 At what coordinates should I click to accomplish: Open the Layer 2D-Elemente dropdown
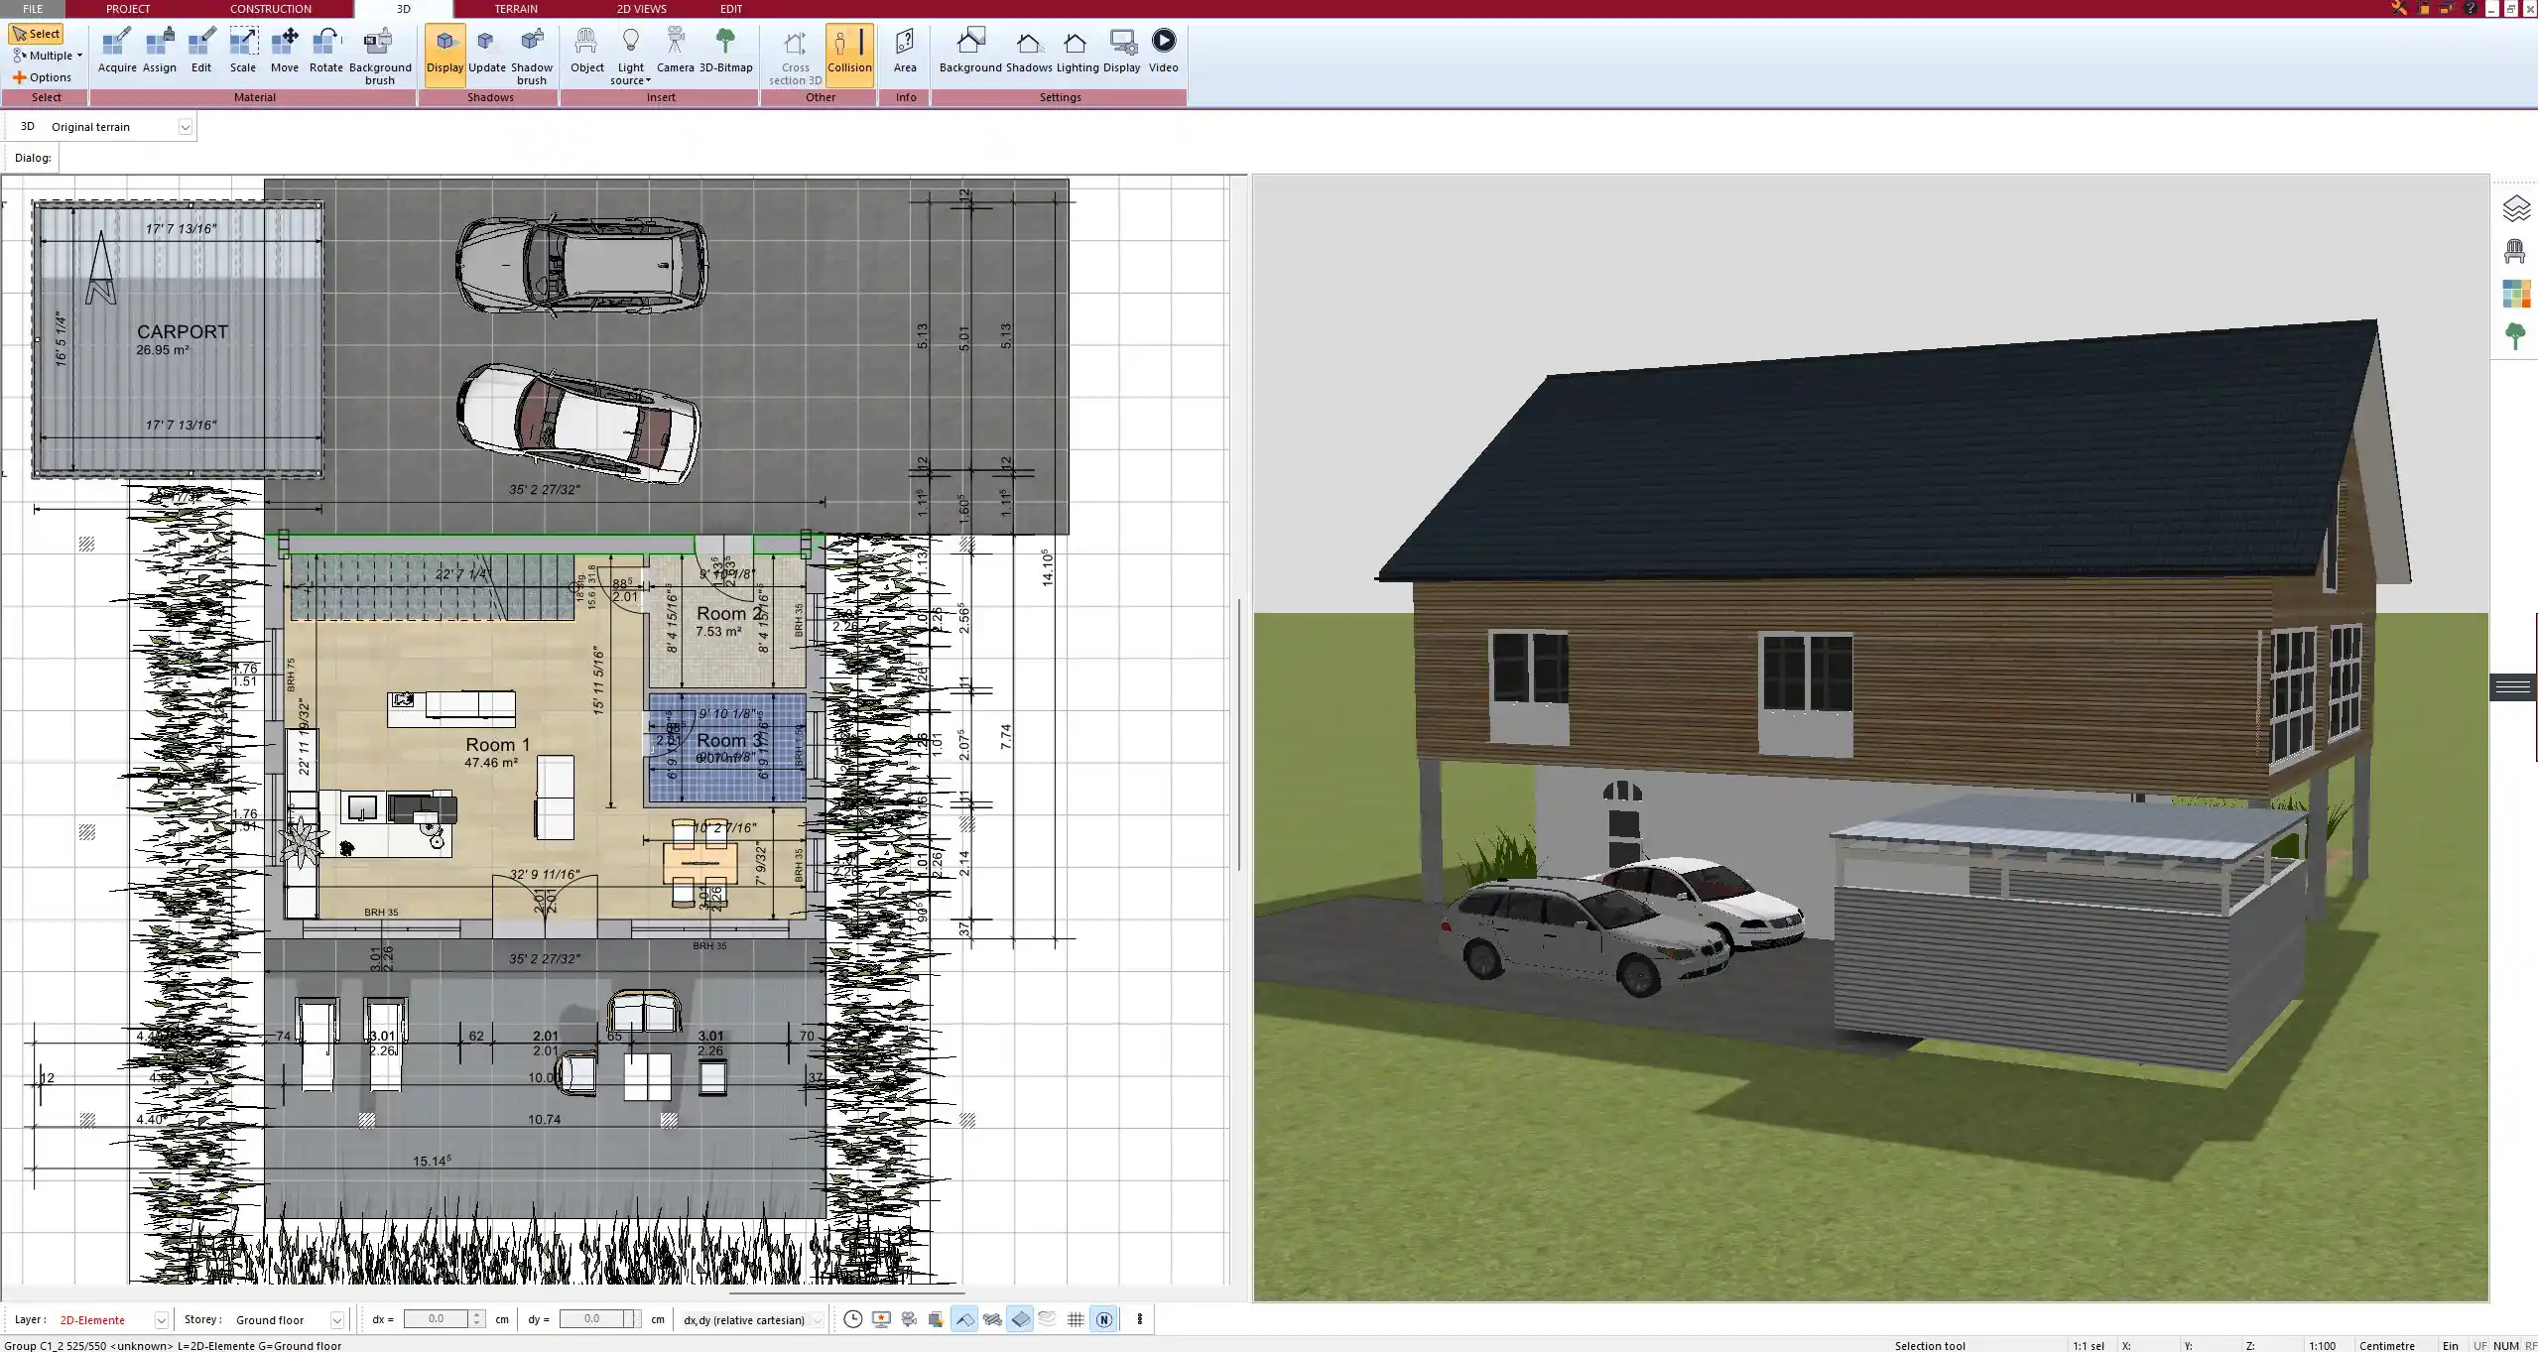pyautogui.click(x=161, y=1320)
